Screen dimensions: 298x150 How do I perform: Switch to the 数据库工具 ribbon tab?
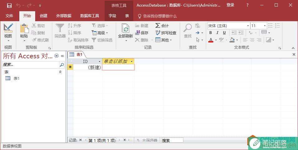tap(89, 16)
